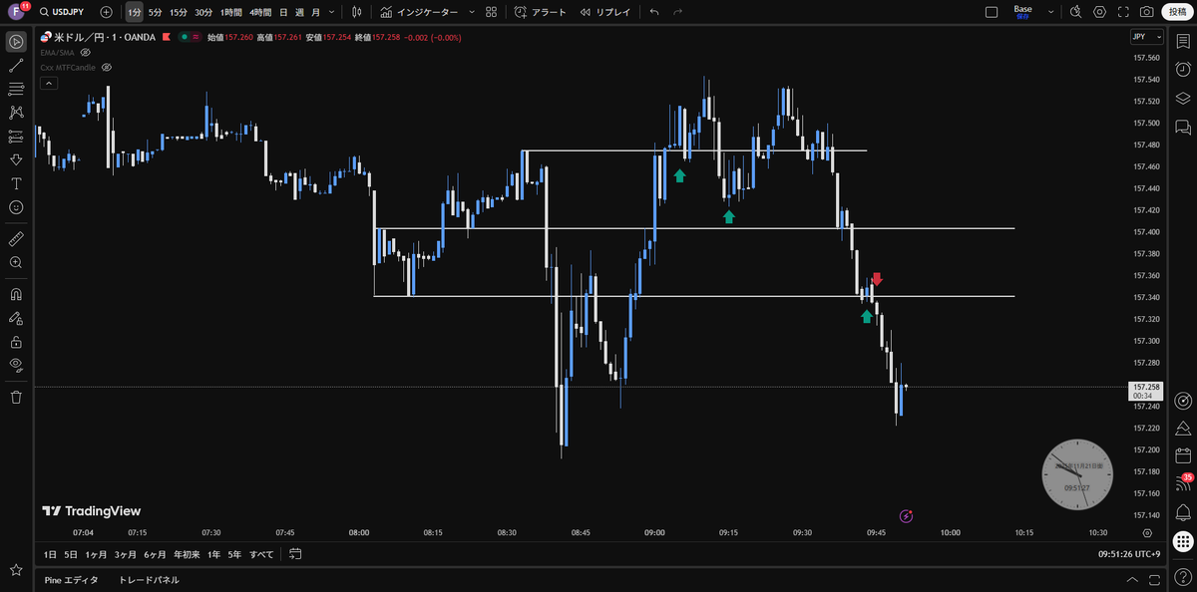Image resolution: width=1197 pixels, height=592 pixels.
Task: Toggle the green market status pill
Action: tap(190, 37)
